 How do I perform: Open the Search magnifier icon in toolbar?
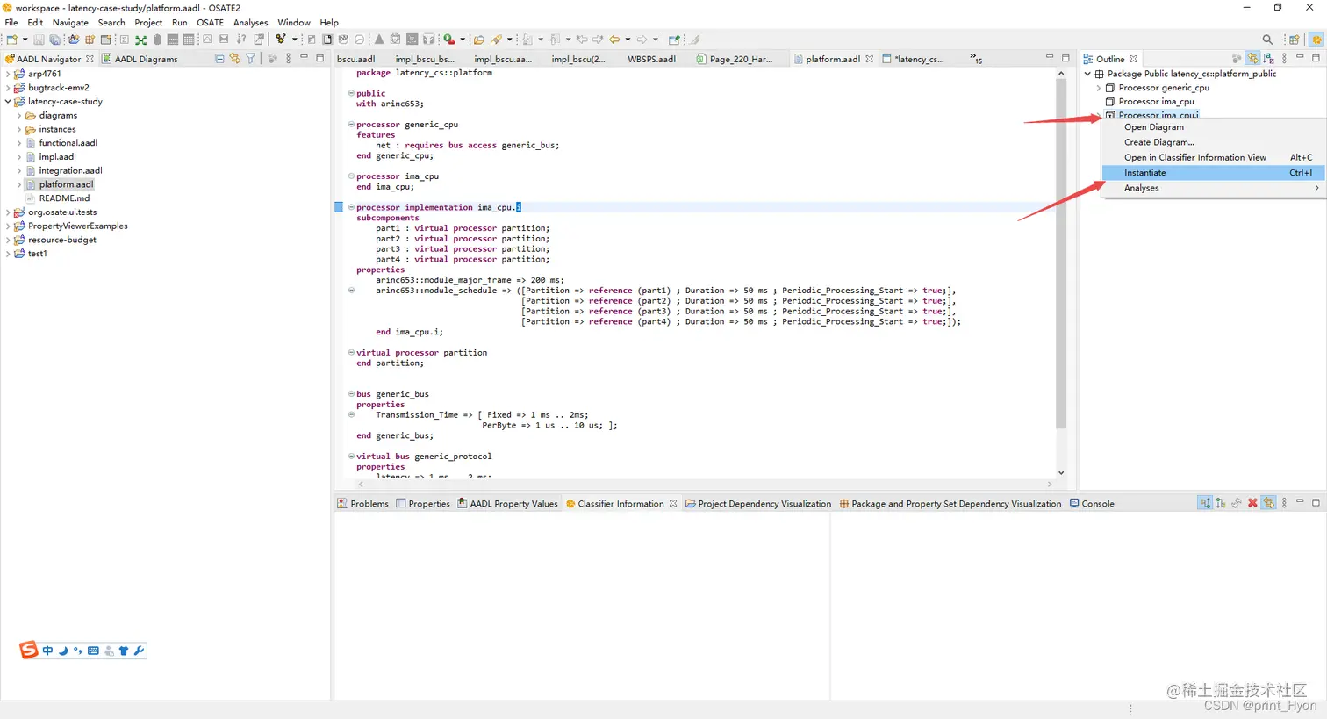pos(1267,40)
